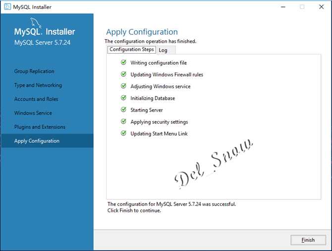This screenshot has width=332, height=251.
Task: Click the 'MySQL. Installer' sidebar title
Action: point(45,32)
